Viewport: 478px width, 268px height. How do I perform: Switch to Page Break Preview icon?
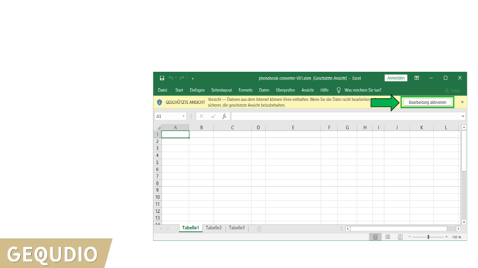[401, 237]
